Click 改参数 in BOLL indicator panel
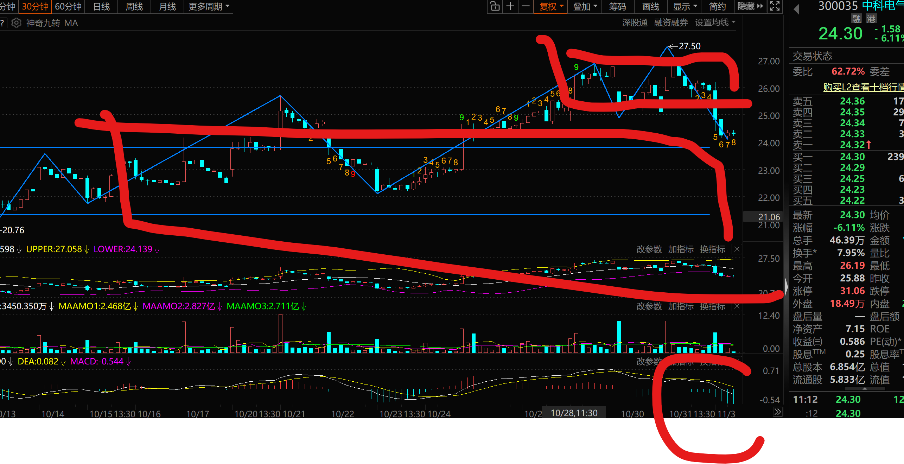904x464 pixels. point(649,249)
